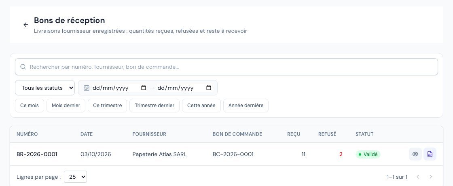Click the end date input field
The width and height of the screenshot is (453, 186).
(184, 88)
